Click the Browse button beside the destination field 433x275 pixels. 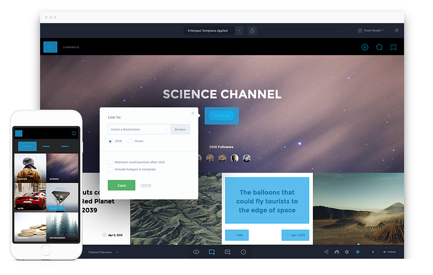point(180,130)
